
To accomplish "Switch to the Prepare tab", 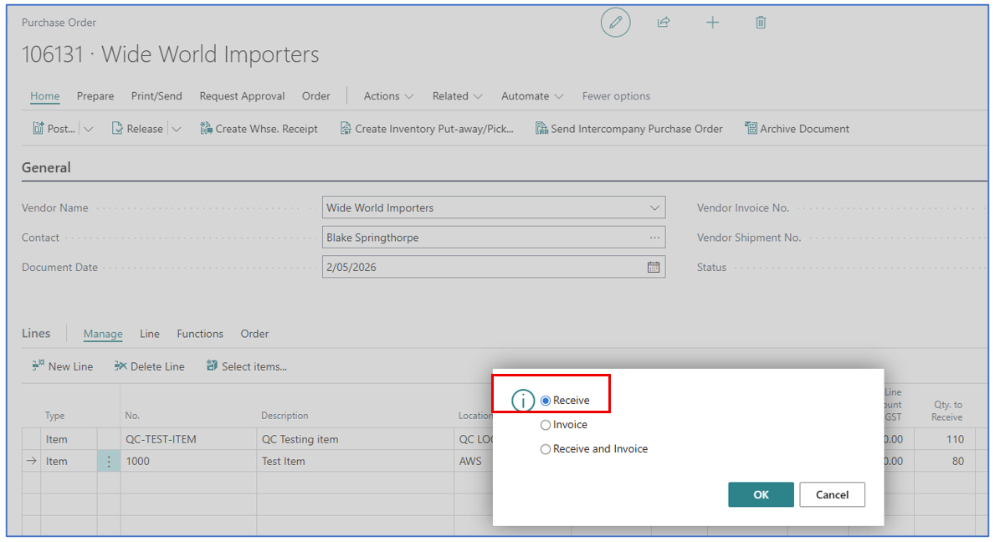I will (95, 96).
